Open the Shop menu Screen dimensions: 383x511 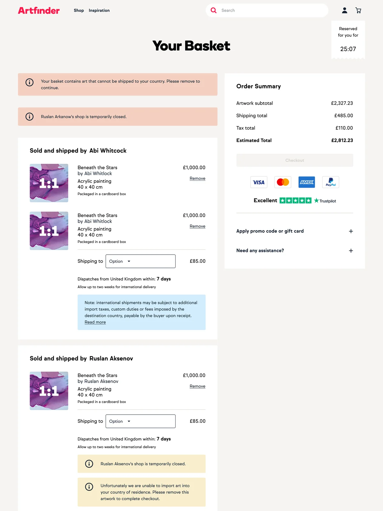point(79,11)
